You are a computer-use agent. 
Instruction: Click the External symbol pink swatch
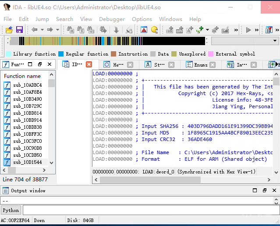[x=211, y=54]
